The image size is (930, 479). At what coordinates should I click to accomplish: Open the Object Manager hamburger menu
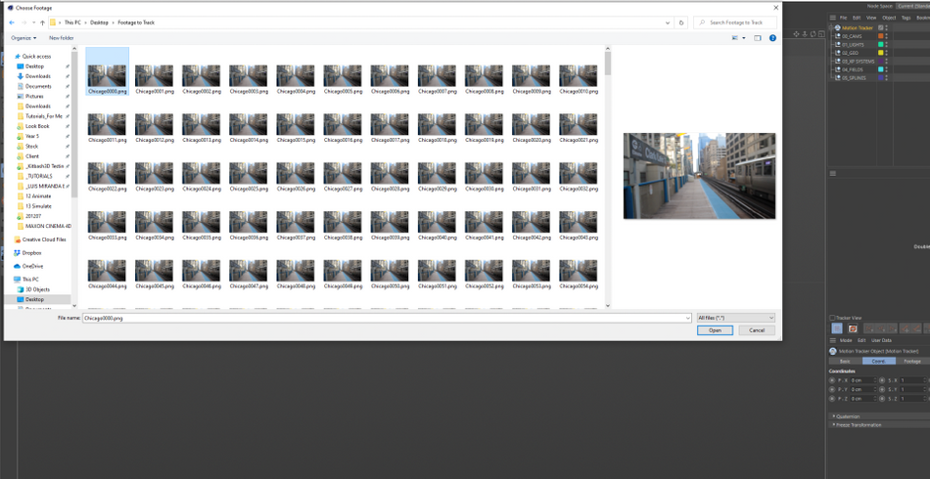[x=833, y=18]
